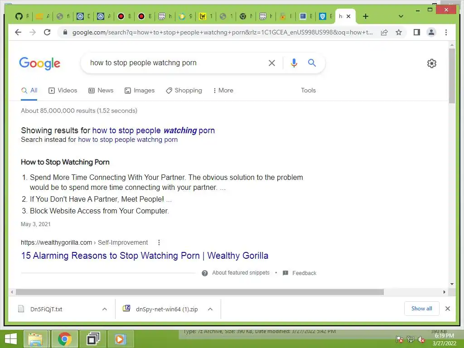Screen dimensions: 464x348
Task: Close the downloads bar
Action: point(448,309)
